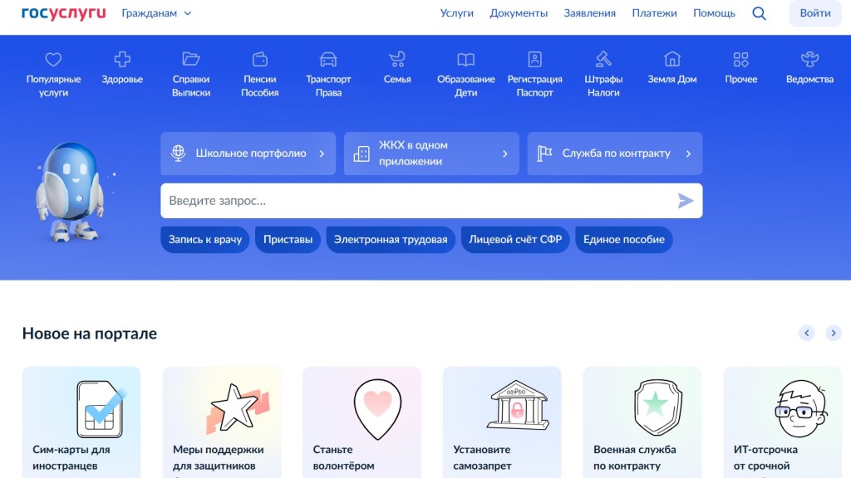Open the Прочее grid icon category
Viewport: 851px width, 478px height.
click(x=740, y=59)
